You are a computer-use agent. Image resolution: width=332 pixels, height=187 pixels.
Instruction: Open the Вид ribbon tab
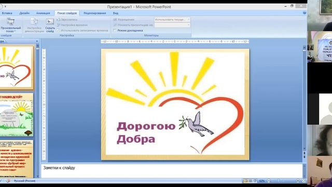(116, 13)
